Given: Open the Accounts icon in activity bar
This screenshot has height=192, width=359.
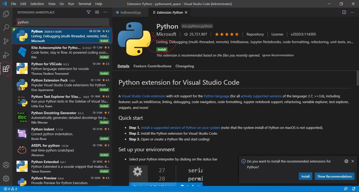Looking at the screenshot, I should pos(6,165).
